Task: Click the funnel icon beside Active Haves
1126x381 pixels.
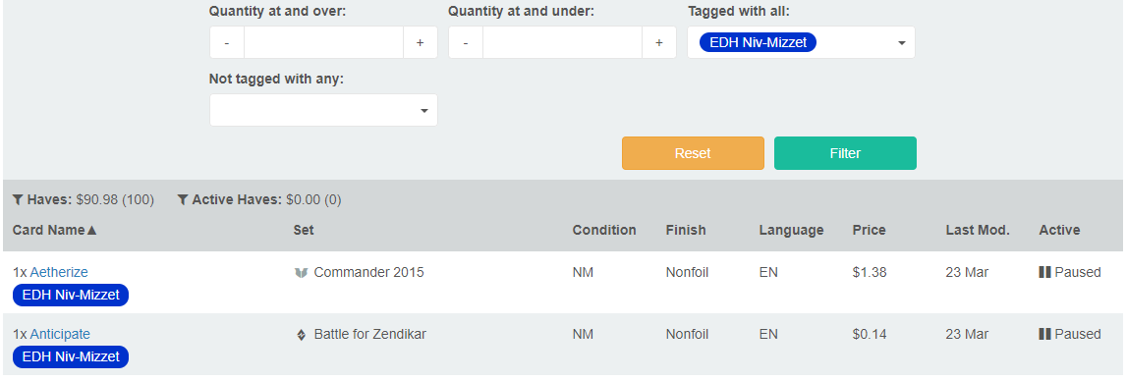Action: click(x=183, y=199)
